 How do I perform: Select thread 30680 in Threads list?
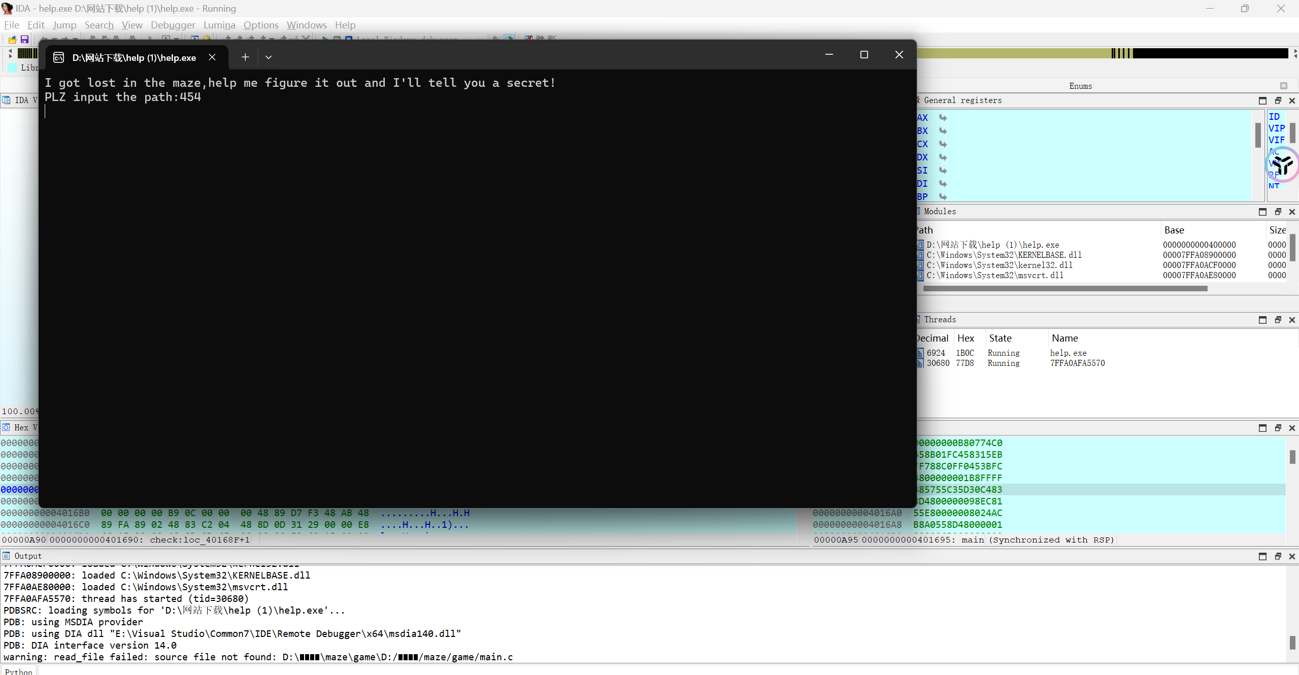pyautogui.click(x=938, y=363)
